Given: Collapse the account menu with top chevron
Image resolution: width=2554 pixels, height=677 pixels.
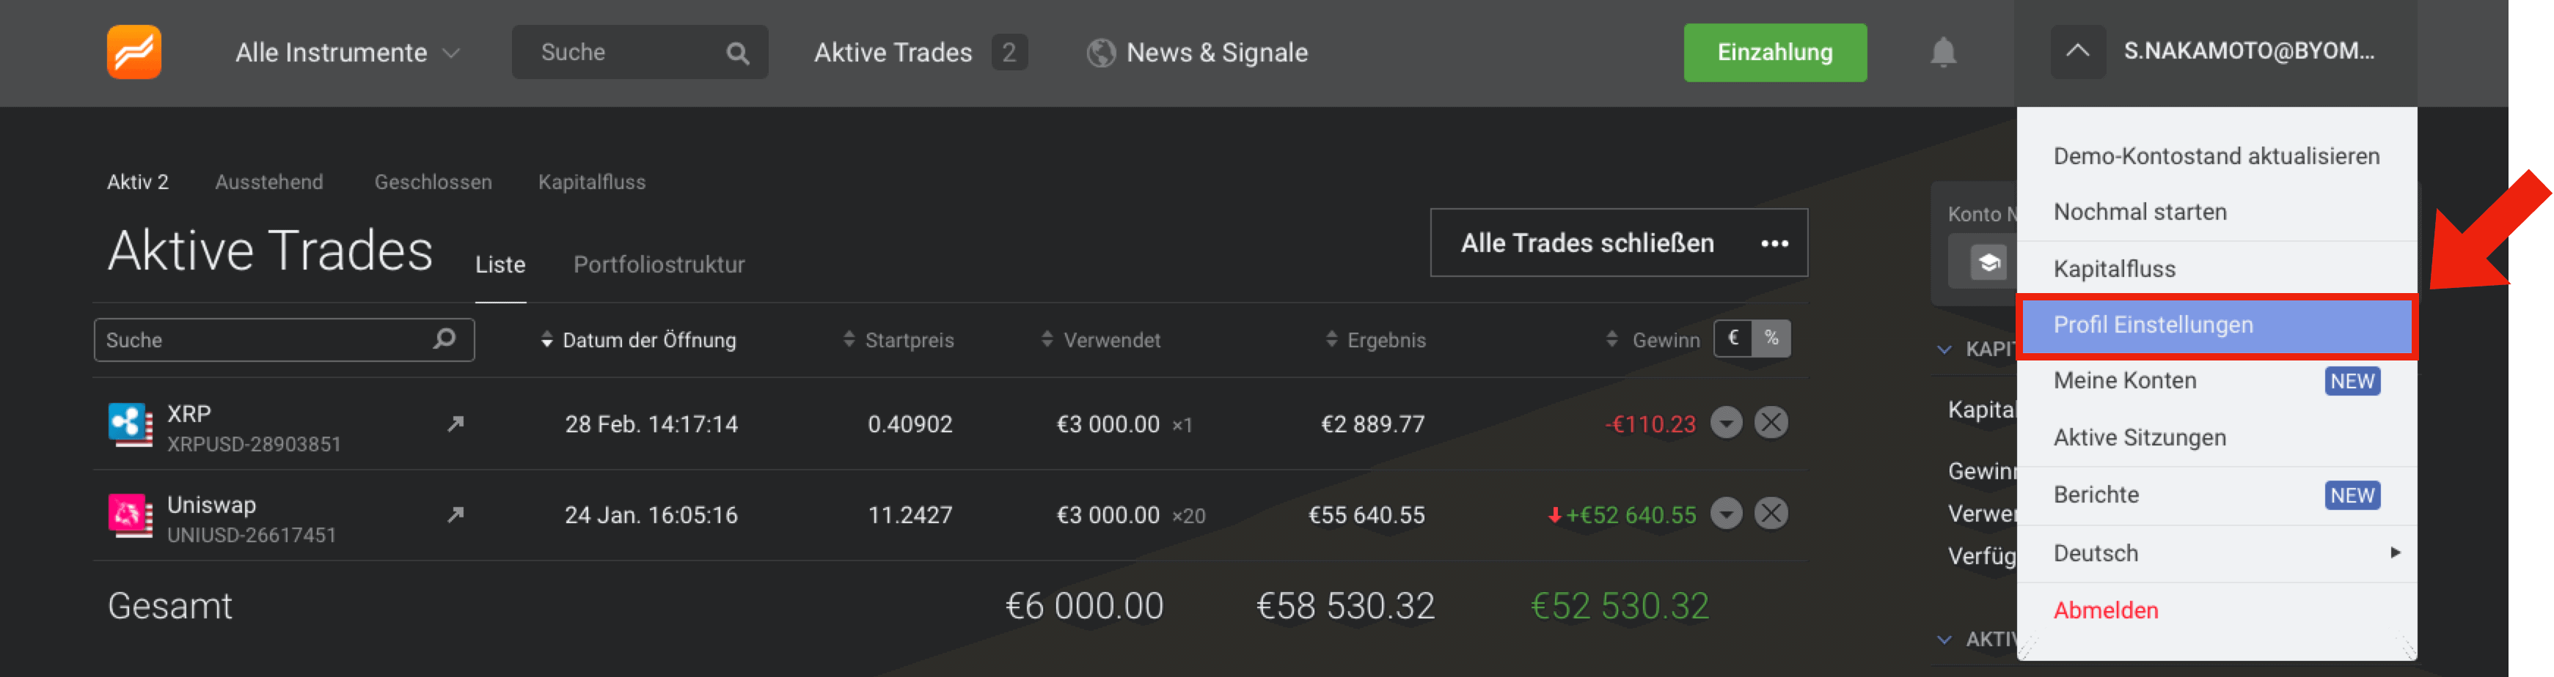Looking at the screenshot, I should (x=2078, y=53).
